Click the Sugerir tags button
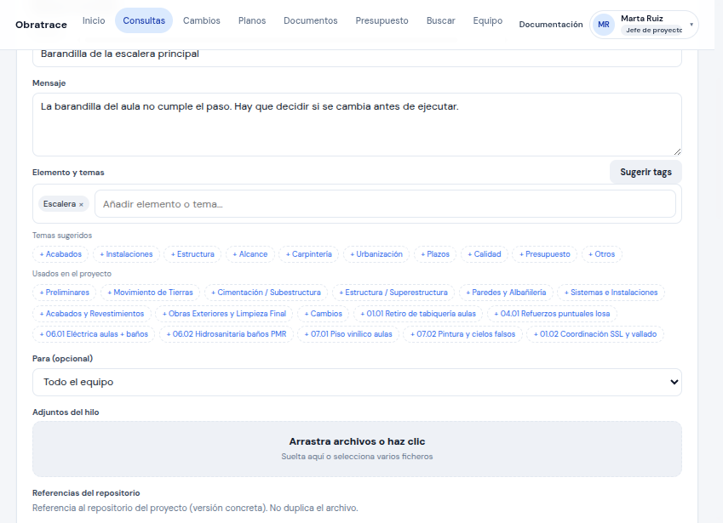Image resolution: width=723 pixels, height=523 pixels. coord(646,172)
